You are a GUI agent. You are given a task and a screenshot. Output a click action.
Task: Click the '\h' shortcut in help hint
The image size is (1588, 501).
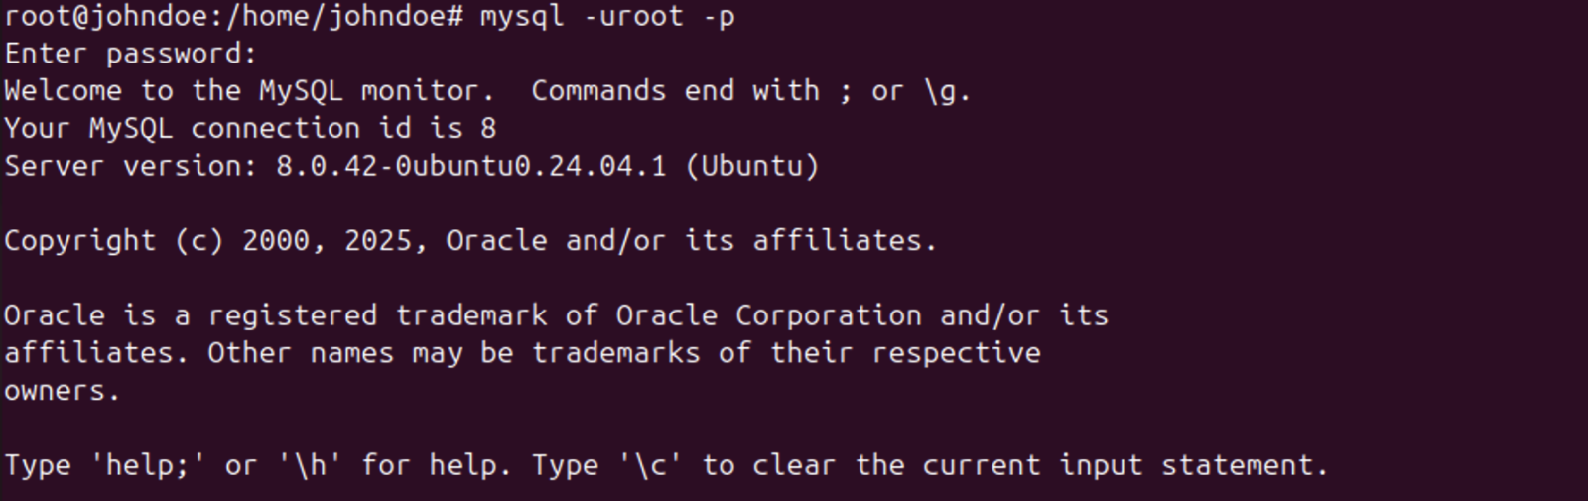click(311, 465)
